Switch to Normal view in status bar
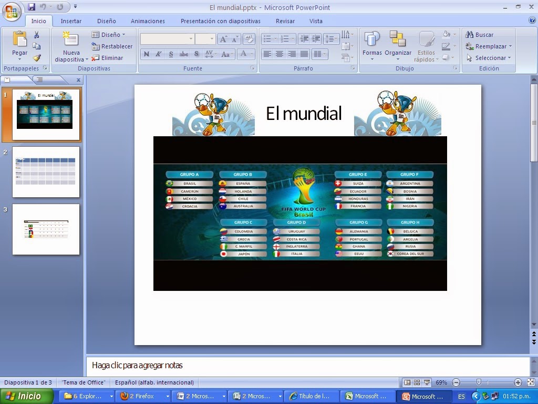This screenshot has width=538, height=404. (x=407, y=382)
